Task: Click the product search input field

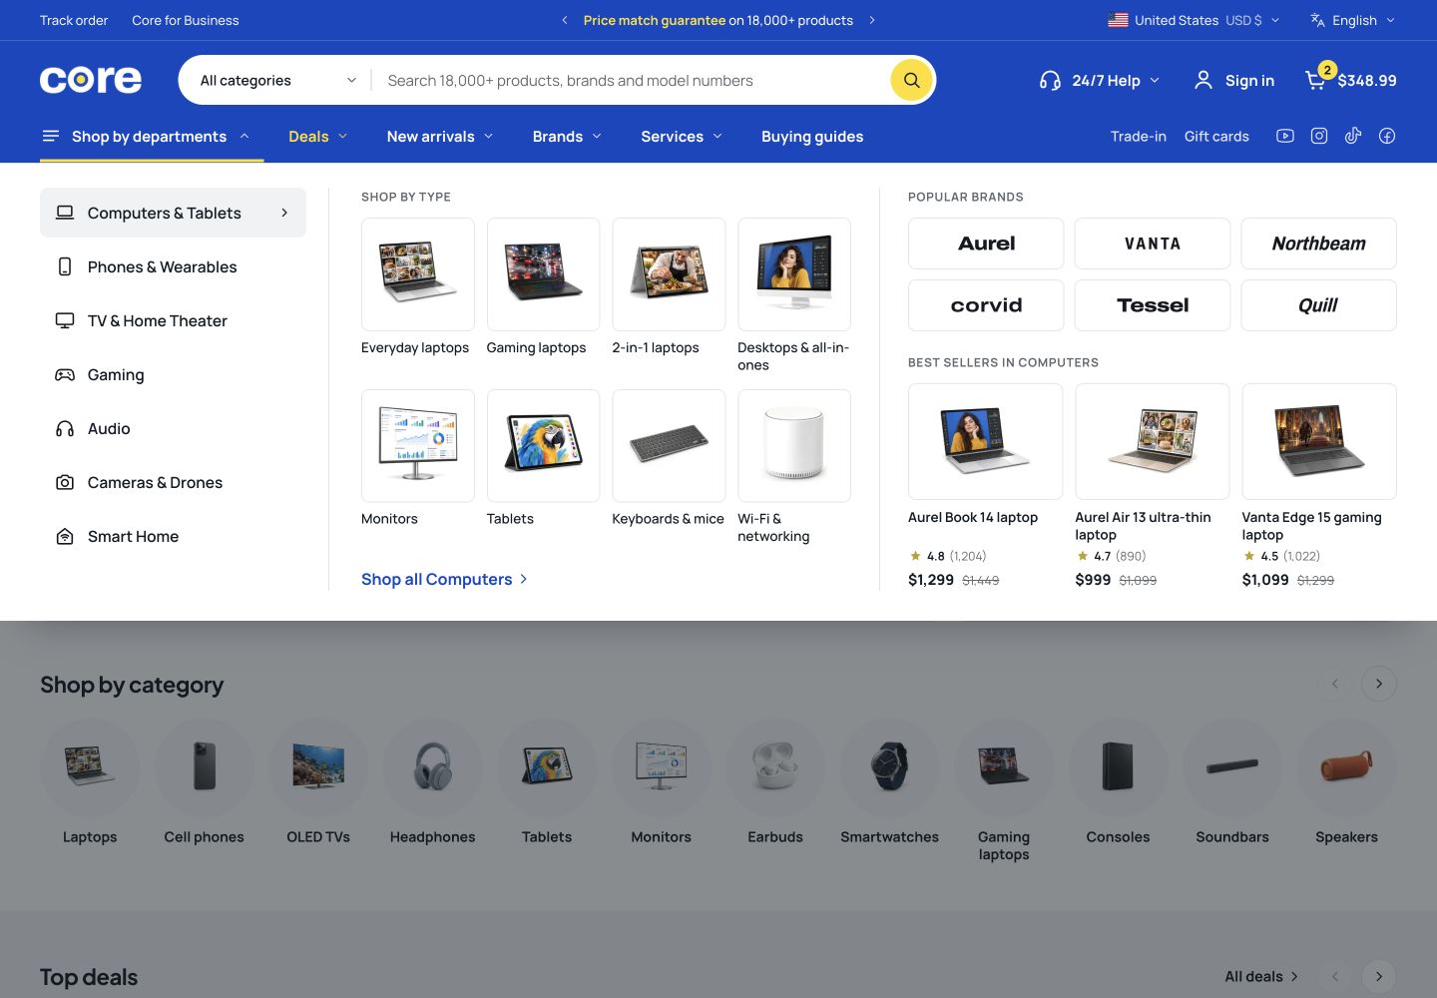Action: [631, 80]
